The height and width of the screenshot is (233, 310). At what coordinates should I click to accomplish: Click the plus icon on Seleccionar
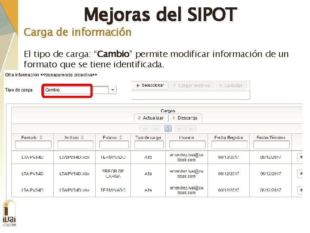pyautogui.click(x=138, y=85)
